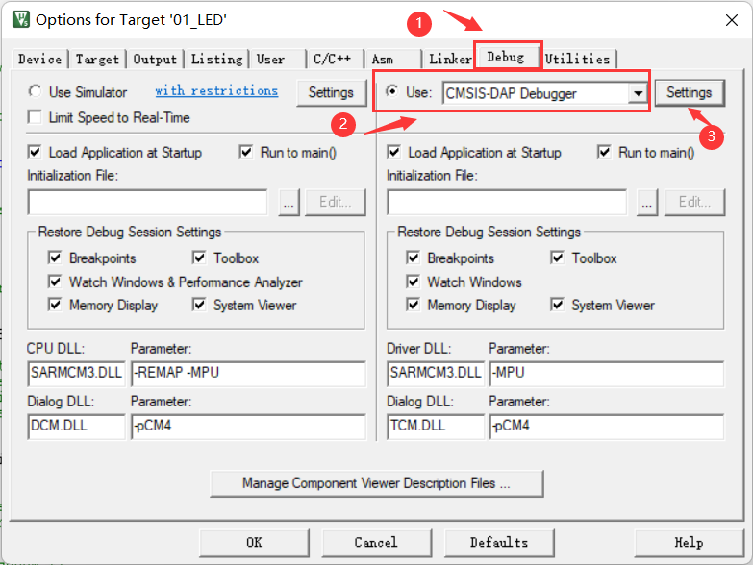Open the CMSIS-DAP Debugger dropdown list

coord(637,93)
